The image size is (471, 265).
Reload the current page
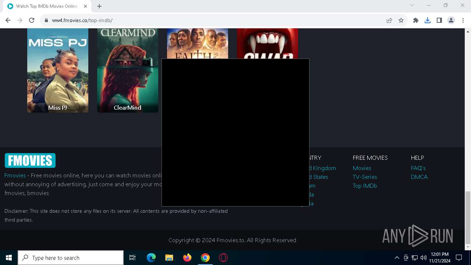[x=32, y=20]
